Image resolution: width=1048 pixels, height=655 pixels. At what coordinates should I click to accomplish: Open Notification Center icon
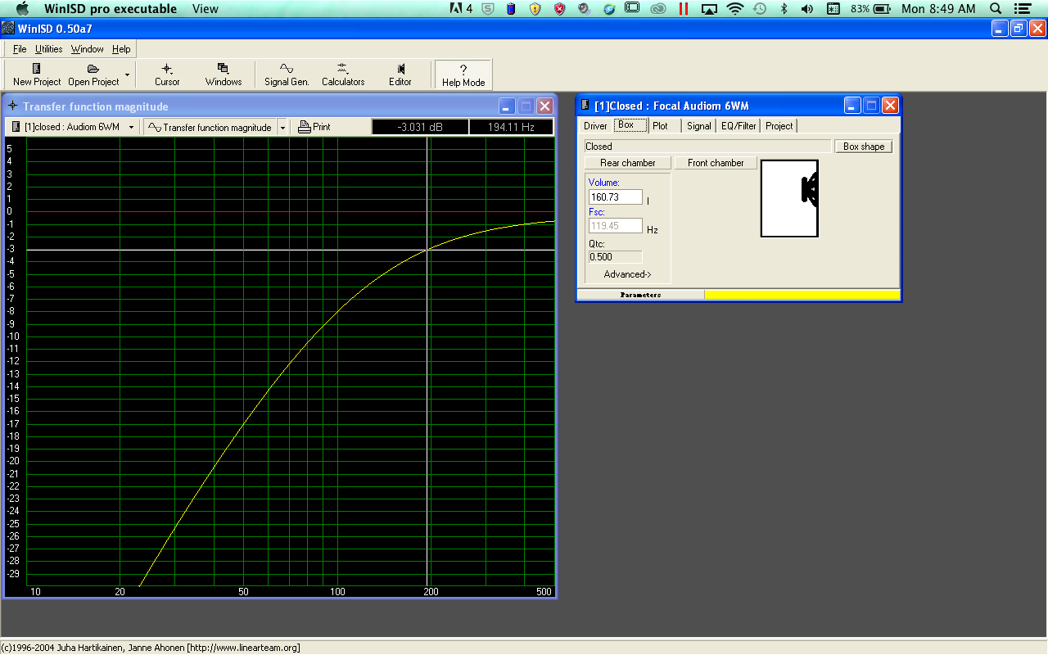[x=1023, y=9]
